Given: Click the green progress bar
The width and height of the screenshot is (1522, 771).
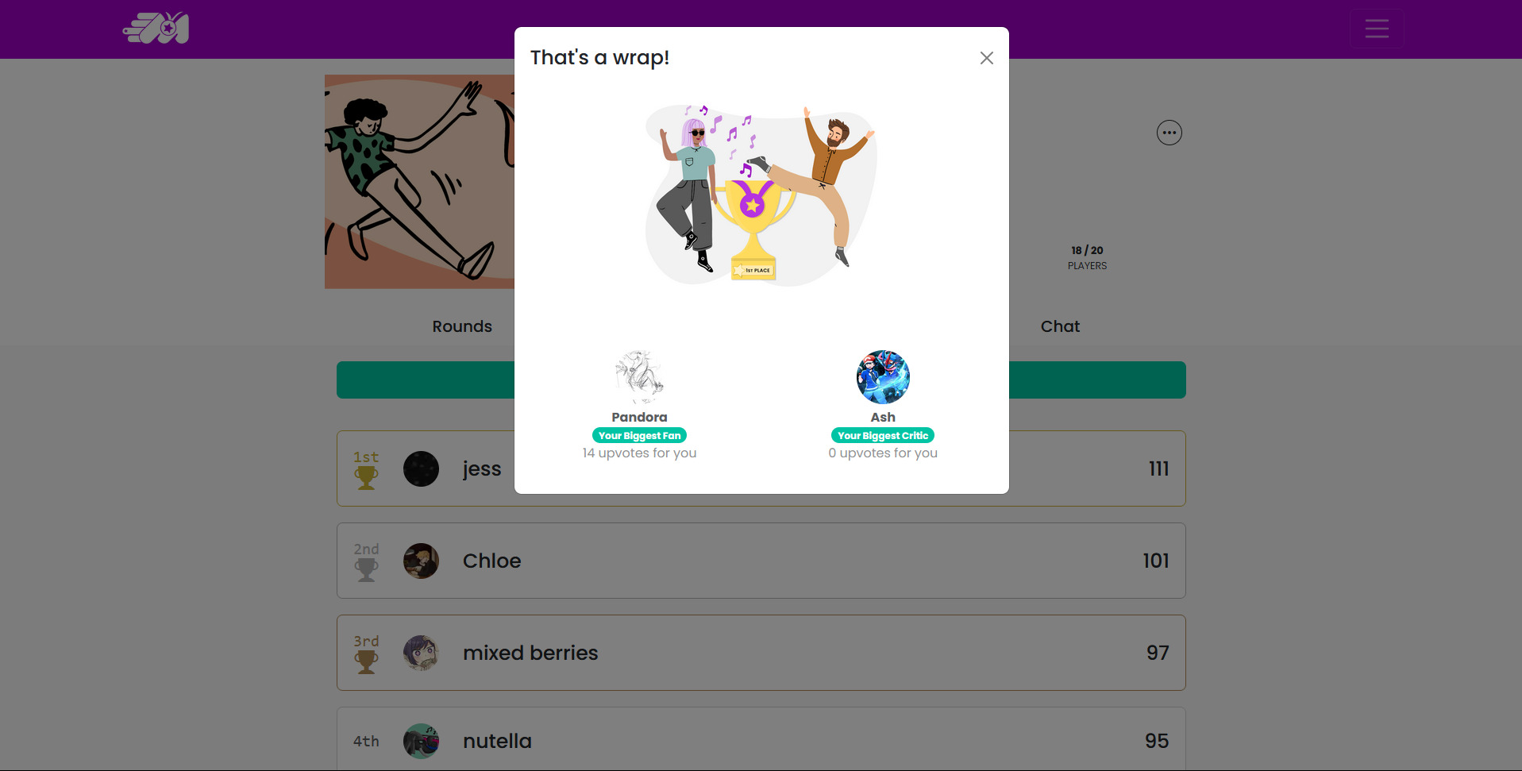Looking at the screenshot, I should (x=761, y=380).
